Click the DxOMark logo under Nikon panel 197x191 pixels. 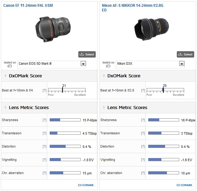pos(184,185)
